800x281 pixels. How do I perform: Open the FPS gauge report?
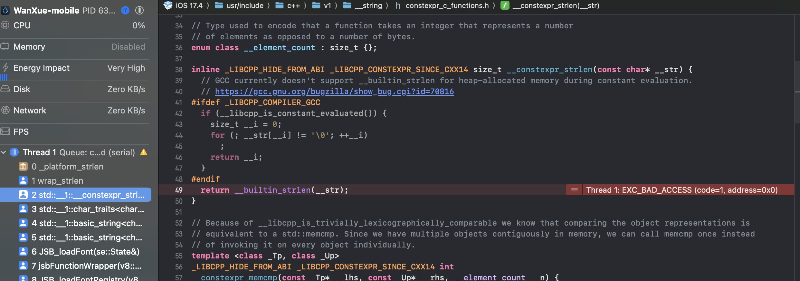point(74,132)
